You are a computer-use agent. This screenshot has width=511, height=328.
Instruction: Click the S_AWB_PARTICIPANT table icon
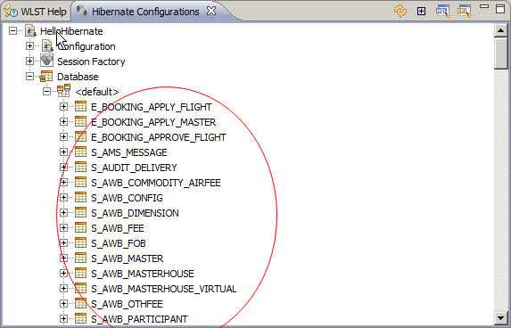point(81,318)
